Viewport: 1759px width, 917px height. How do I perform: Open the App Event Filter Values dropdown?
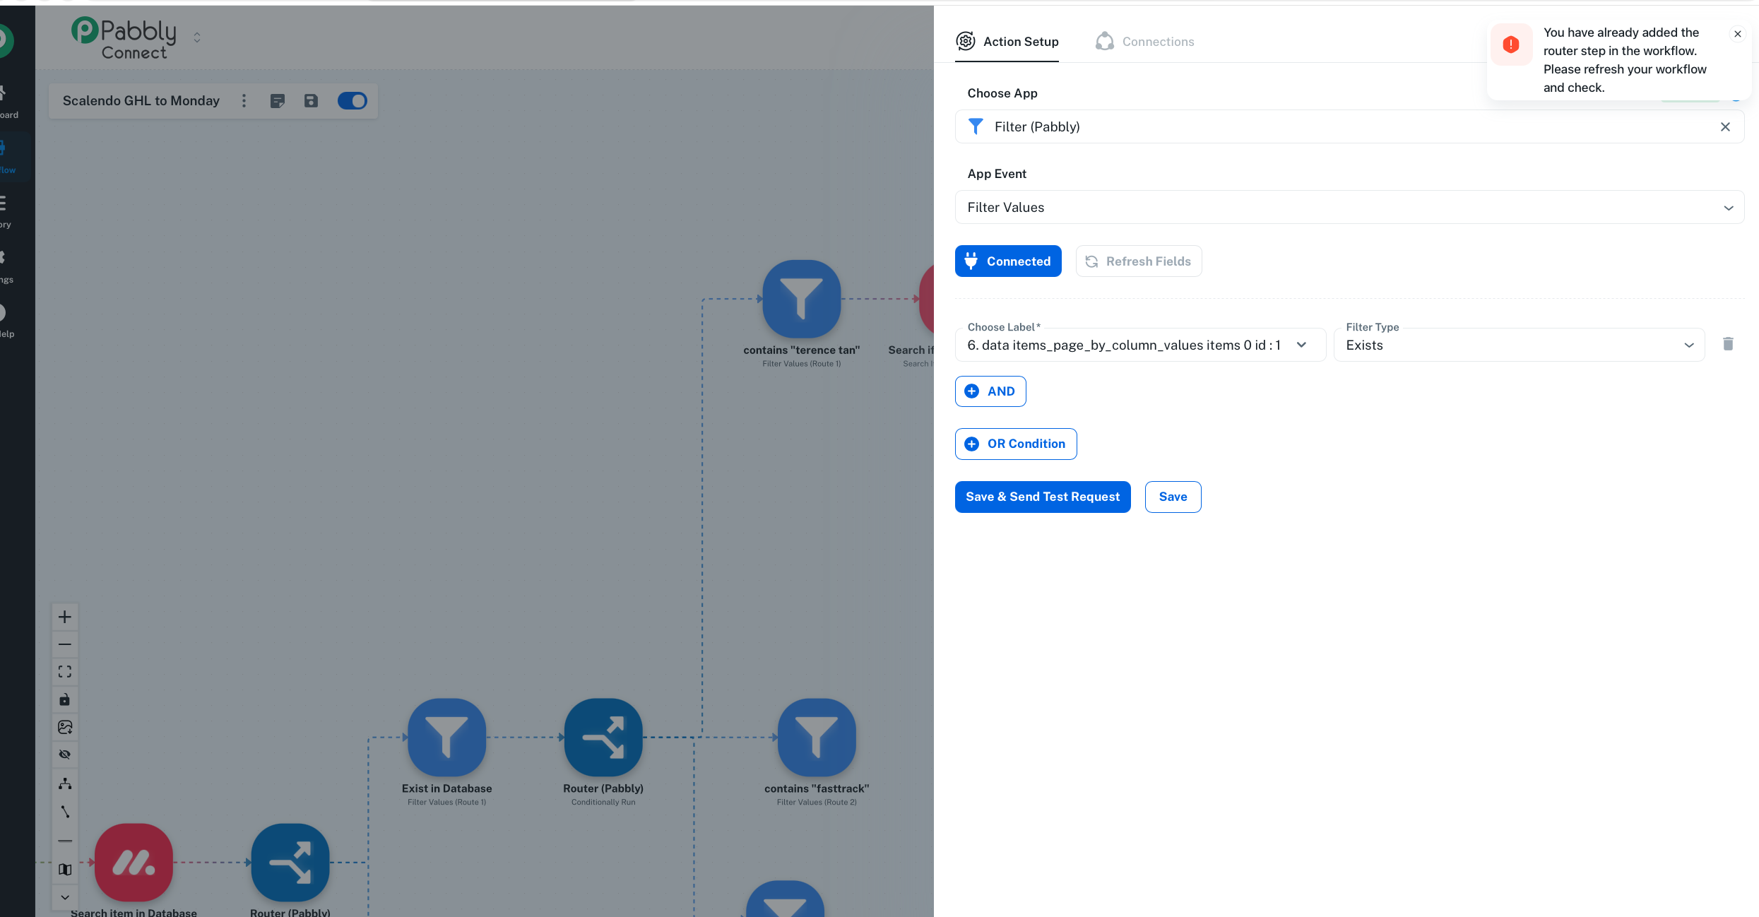(1349, 207)
